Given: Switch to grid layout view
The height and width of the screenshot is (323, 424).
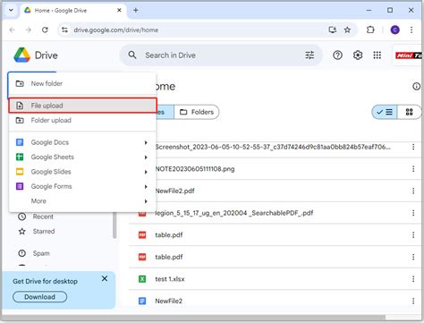Looking at the screenshot, I should pos(409,112).
